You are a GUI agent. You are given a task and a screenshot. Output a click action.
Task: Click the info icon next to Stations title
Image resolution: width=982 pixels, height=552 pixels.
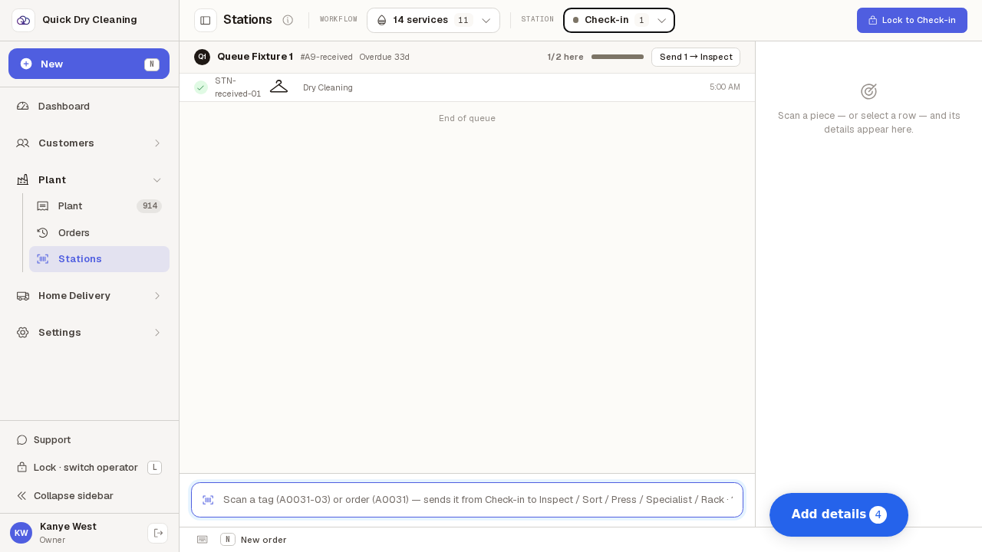click(288, 20)
